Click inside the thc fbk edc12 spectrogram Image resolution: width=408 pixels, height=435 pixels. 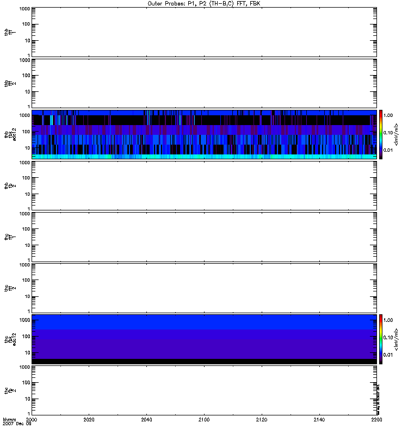[204, 338]
